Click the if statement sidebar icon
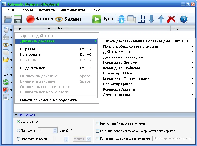Viewport: 197px width, 146px height. click(x=6, y=67)
